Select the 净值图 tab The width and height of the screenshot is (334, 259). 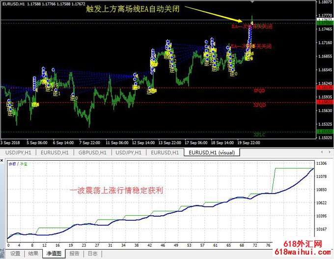click(54, 254)
